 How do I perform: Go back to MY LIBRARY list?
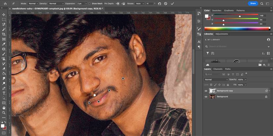206,40
